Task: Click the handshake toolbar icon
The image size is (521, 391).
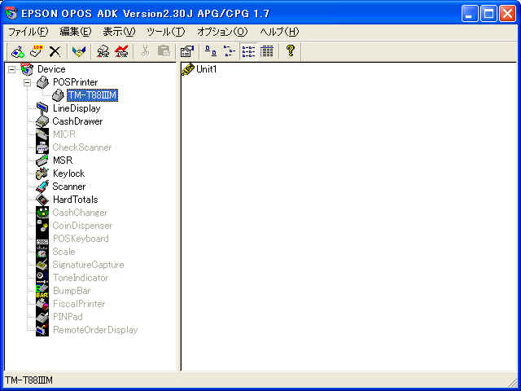Action: pos(79,51)
